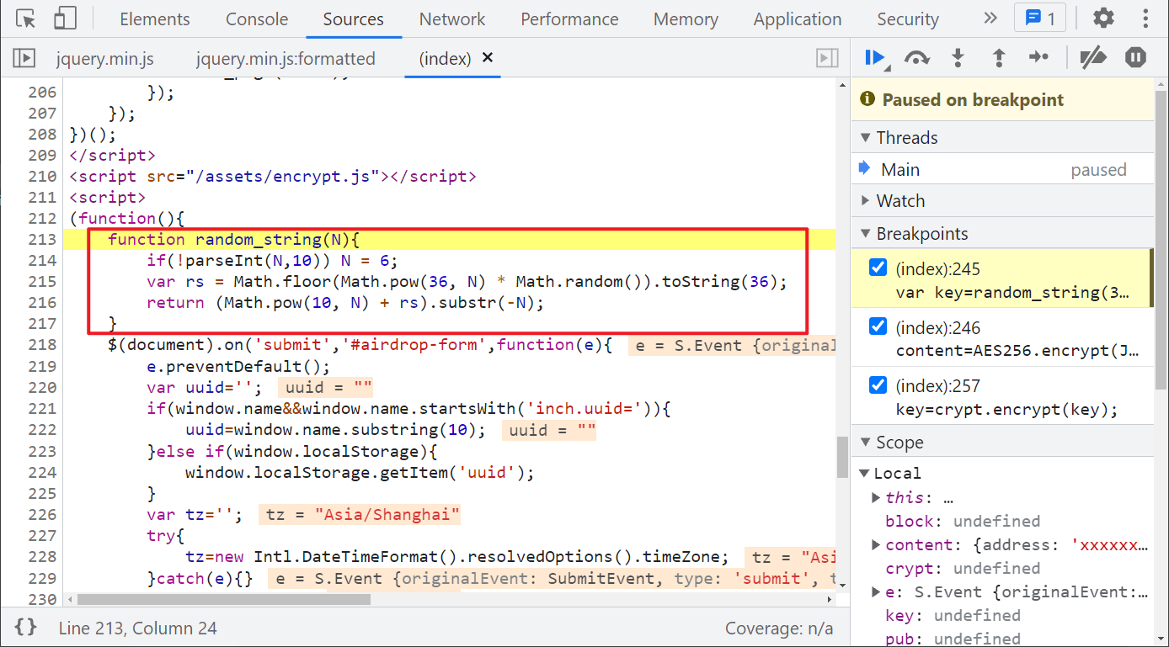The image size is (1169, 647).
Task: Click line number 213 gutter
Action: point(42,239)
